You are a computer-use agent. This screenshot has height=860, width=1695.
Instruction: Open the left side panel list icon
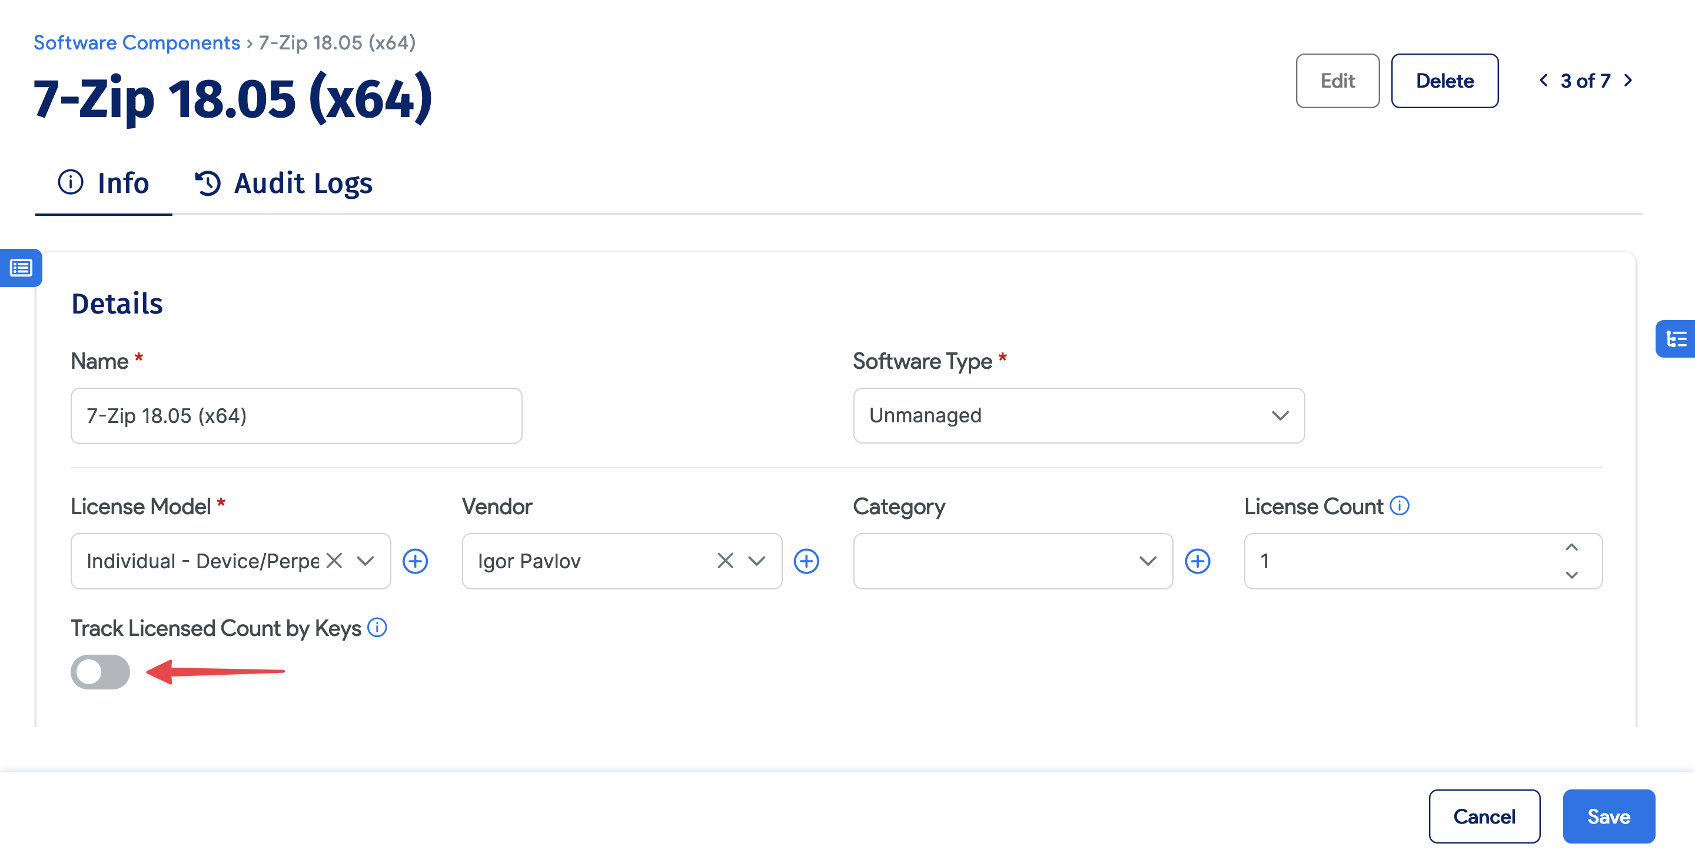point(21,268)
